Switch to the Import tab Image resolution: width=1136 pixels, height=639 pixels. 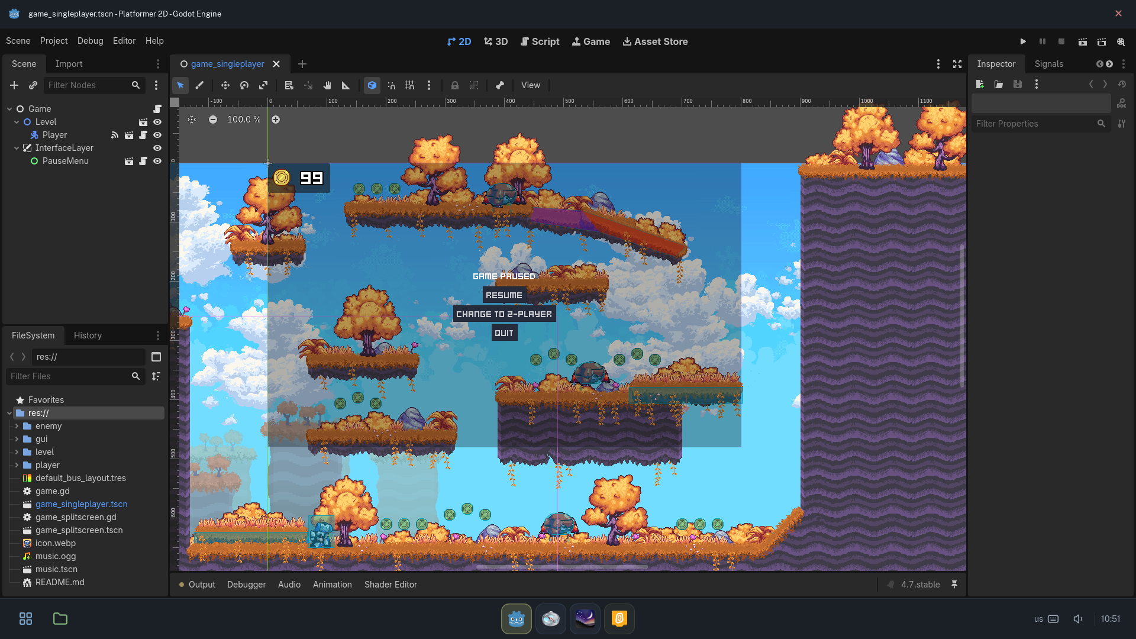click(x=69, y=64)
